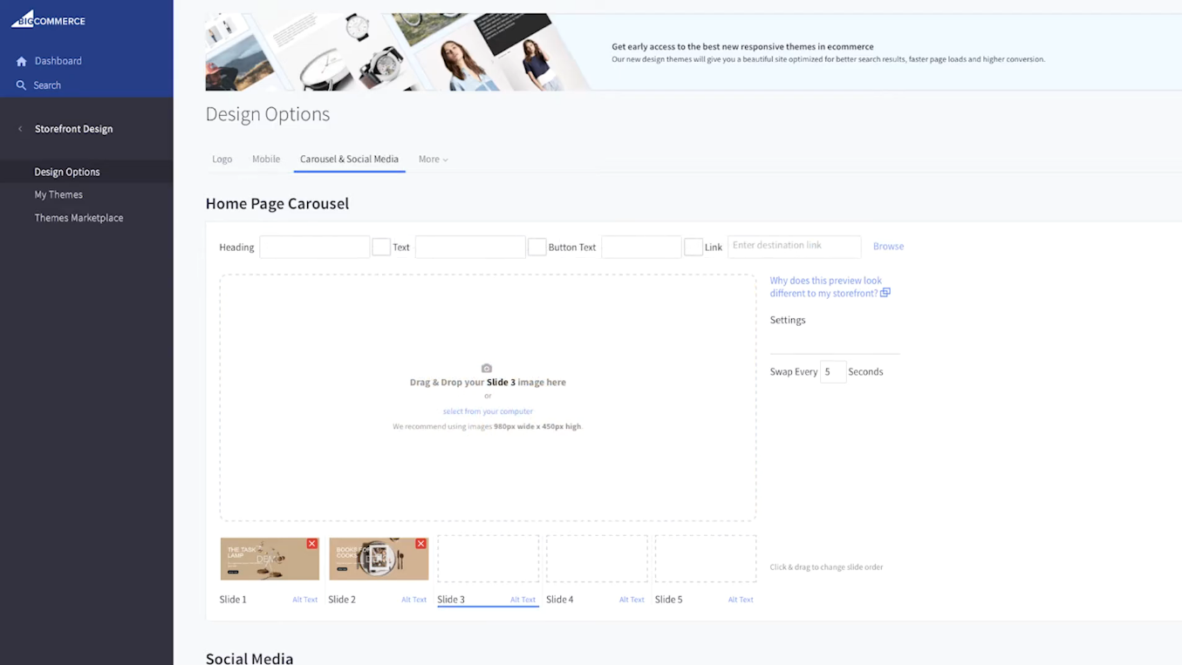
Task: Click the external link icon beside preview help
Action: tap(885, 293)
